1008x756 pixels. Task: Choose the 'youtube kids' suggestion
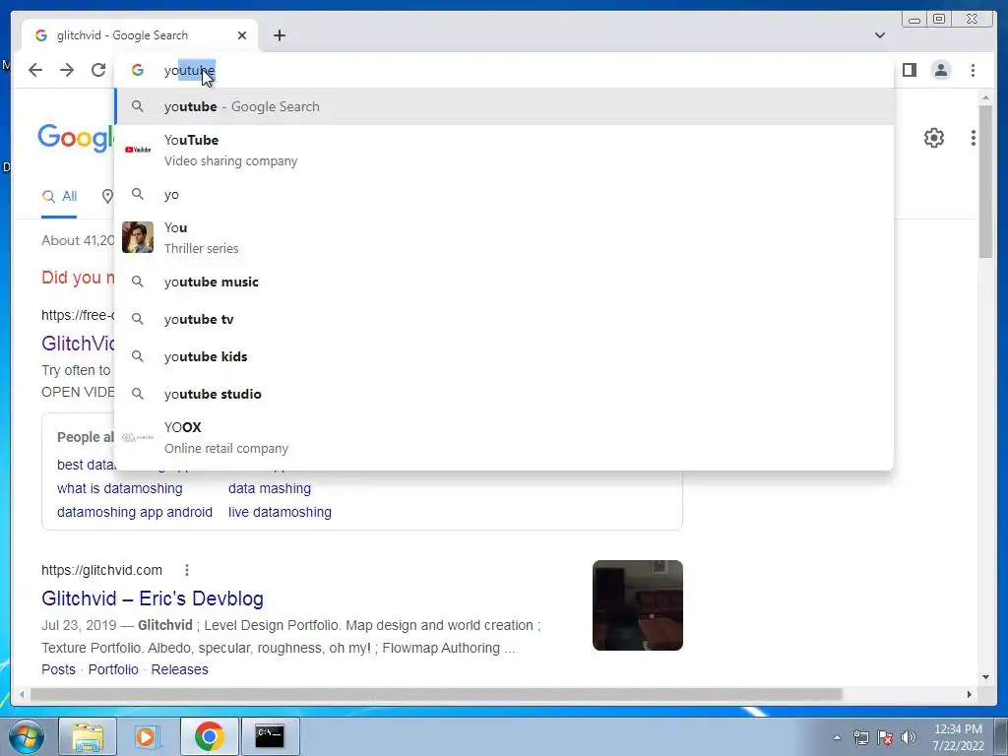click(504, 356)
